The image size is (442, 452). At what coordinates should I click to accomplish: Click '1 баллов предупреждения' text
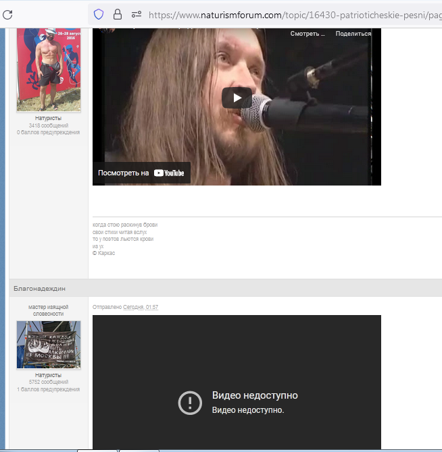(x=48, y=389)
